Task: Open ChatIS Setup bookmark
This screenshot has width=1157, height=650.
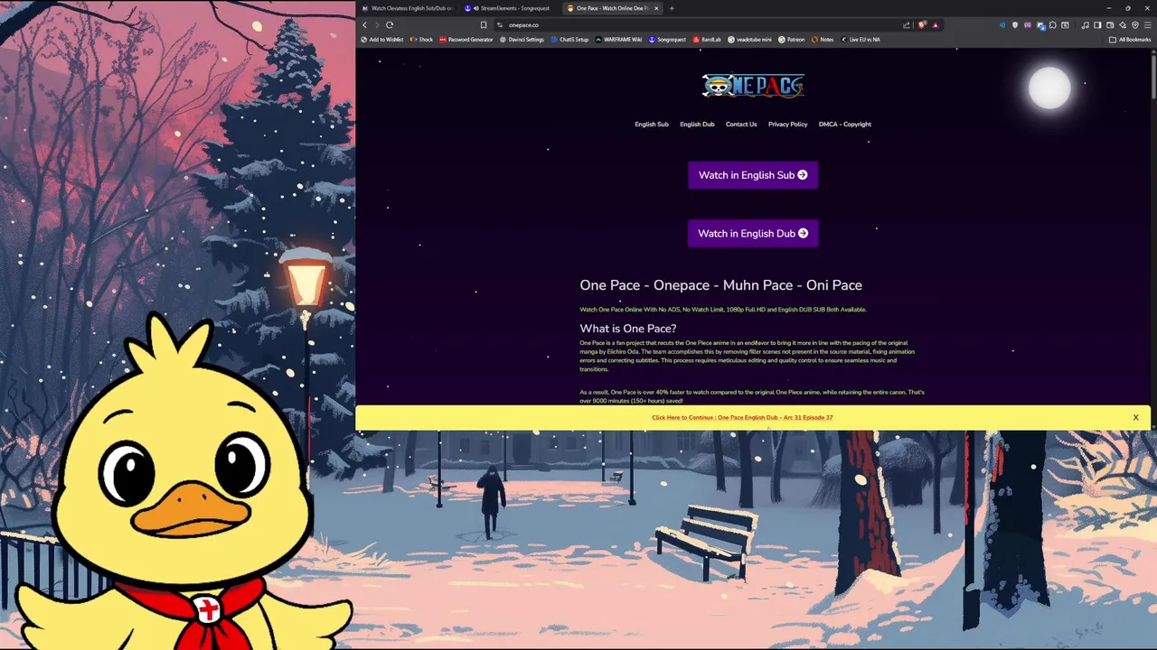Action: tap(569, 40)
